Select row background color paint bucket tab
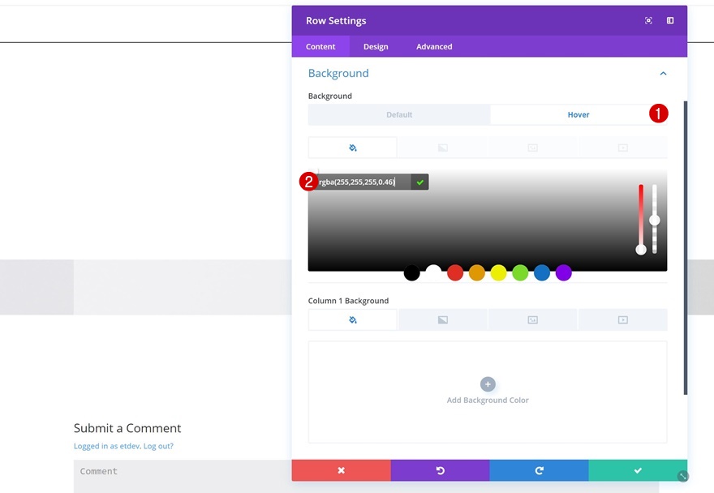The width and height of the screenshot is (714, 493). (x=352, y=148)
